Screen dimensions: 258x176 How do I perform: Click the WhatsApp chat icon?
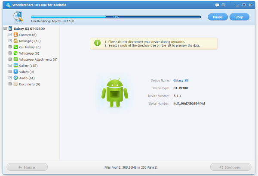click(15, 53)
